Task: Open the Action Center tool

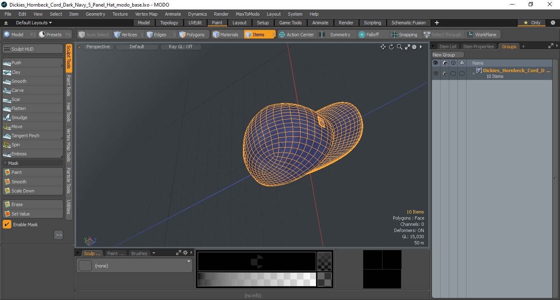Action: [x=296, y=35]
